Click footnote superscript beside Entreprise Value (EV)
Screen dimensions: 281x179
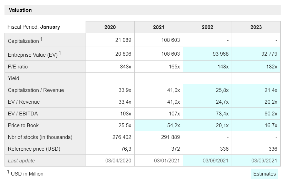tap(60, 53)
